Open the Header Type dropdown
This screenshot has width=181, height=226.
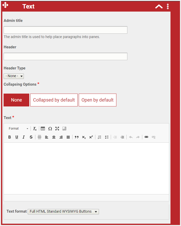pyautogui.click(x=14, y=76)
